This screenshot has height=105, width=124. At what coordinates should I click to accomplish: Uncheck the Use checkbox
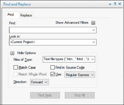click(53, 74)
